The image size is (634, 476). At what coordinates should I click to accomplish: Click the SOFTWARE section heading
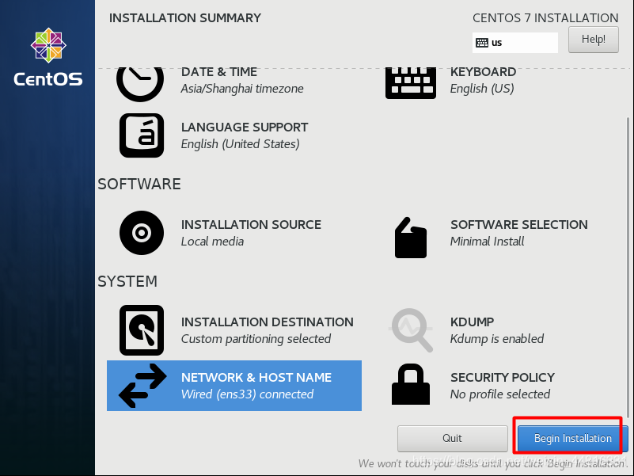tap(139, 185)
